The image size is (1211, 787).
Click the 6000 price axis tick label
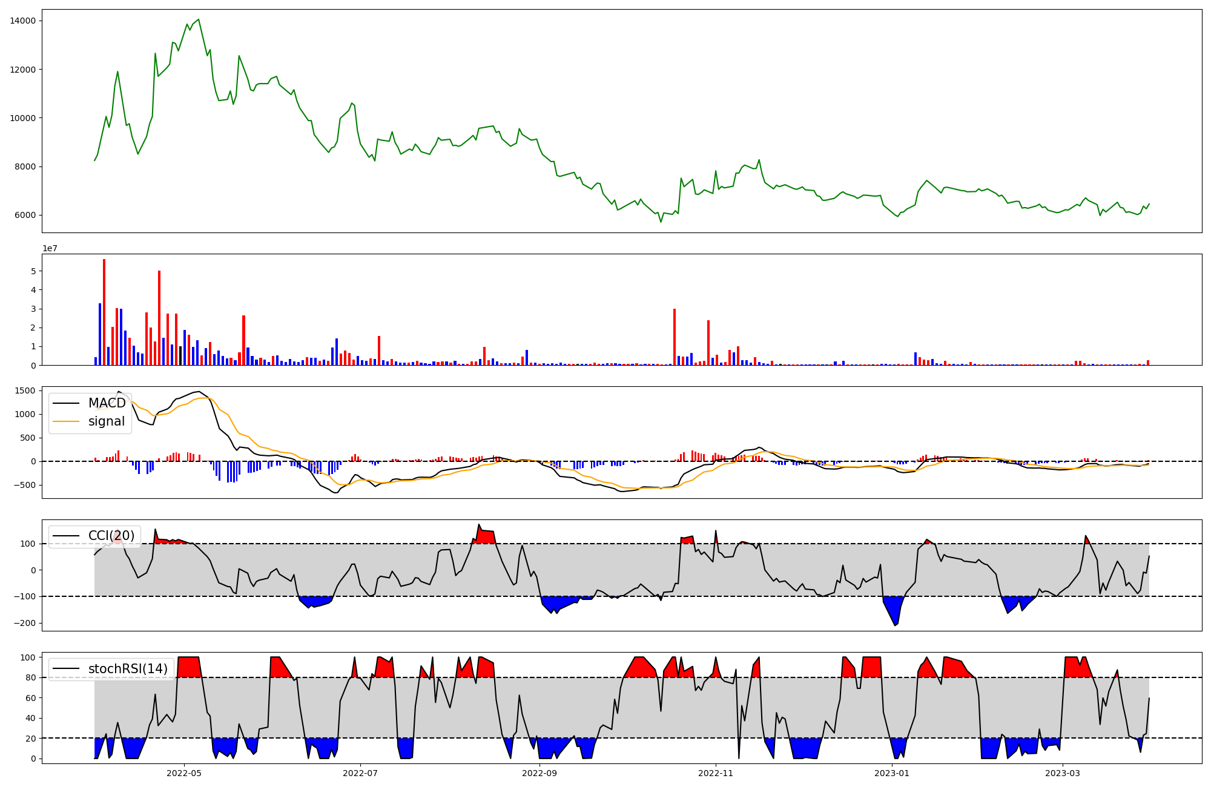25,216
